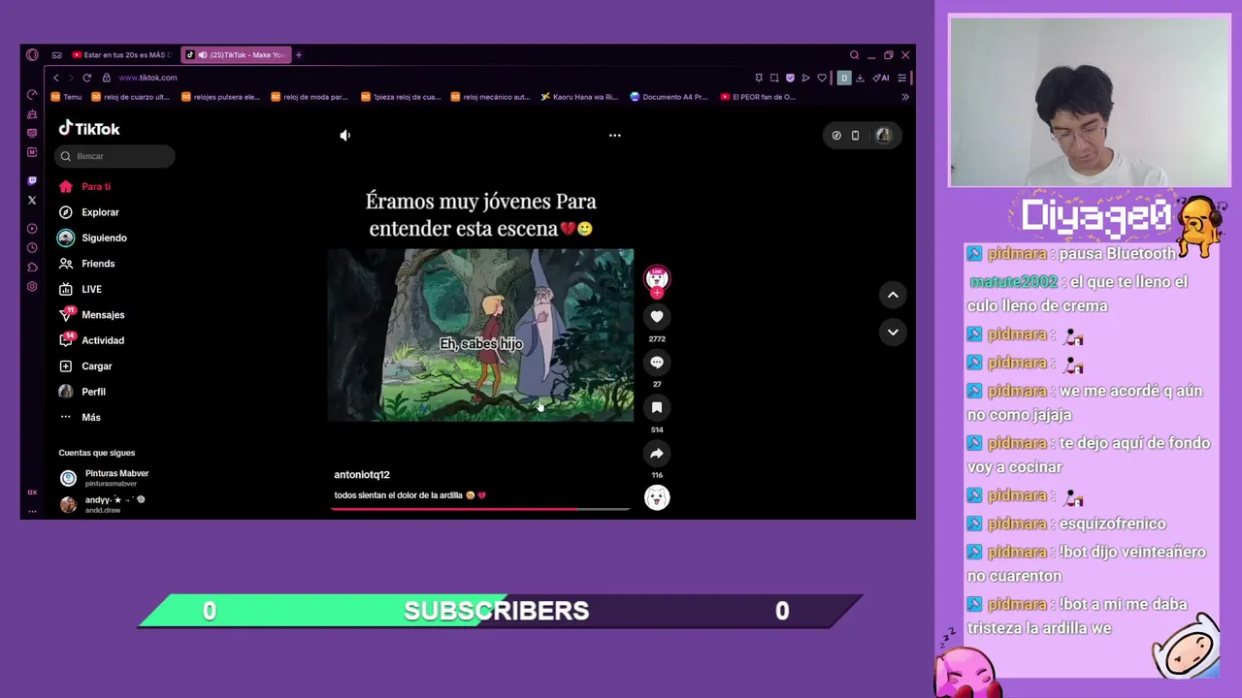Open Twitch panel in Opera sidebar
The height and width of the screenshot is (698, 1242).
click(x=32, y=180)
